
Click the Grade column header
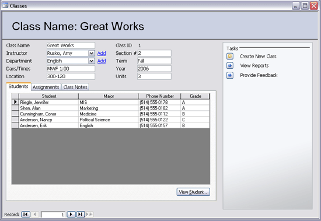(196, 96)
